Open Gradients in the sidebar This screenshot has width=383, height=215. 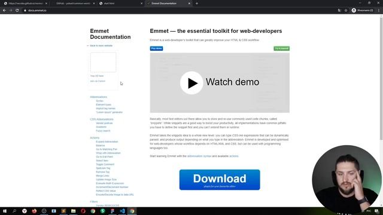point(101,127)
